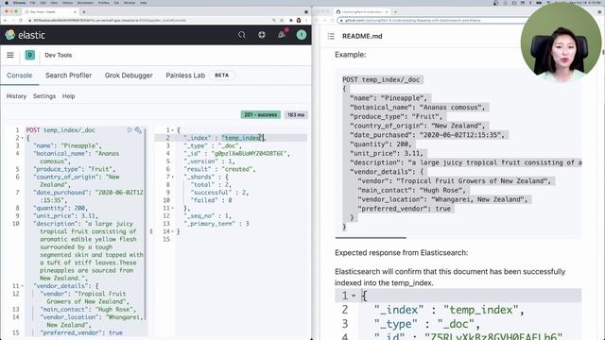Click "POST temp_index/_doc" in README example
Screen dimensions: 605x340
(381, 79)
